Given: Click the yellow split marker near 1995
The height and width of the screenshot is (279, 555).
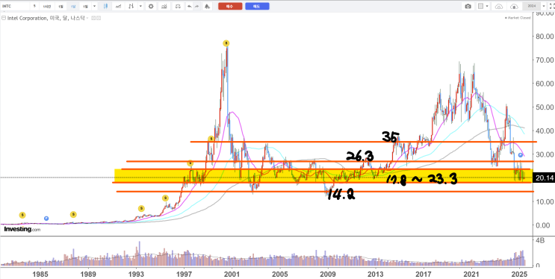Looking at the screenshot, I should (x=165, y=198).
